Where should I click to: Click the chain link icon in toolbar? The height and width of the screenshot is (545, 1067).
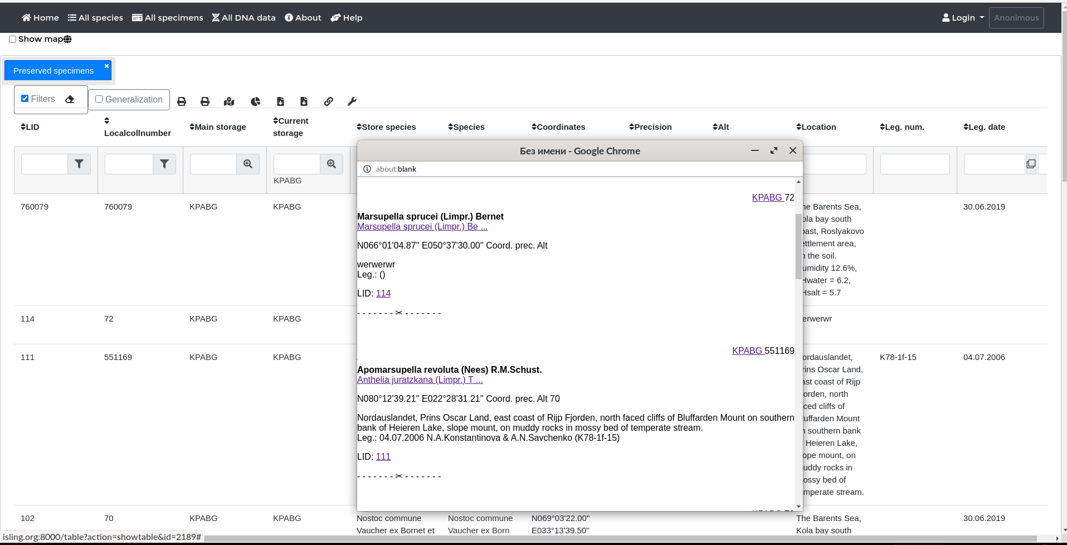coord(329,101)
